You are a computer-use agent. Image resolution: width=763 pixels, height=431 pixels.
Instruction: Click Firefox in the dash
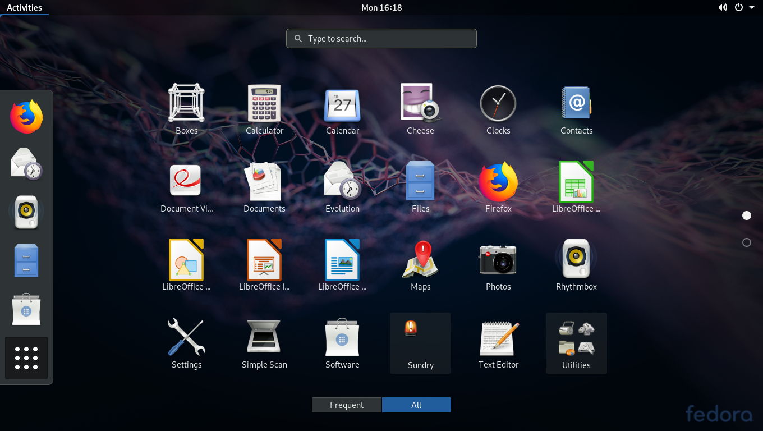click(26, 116)
